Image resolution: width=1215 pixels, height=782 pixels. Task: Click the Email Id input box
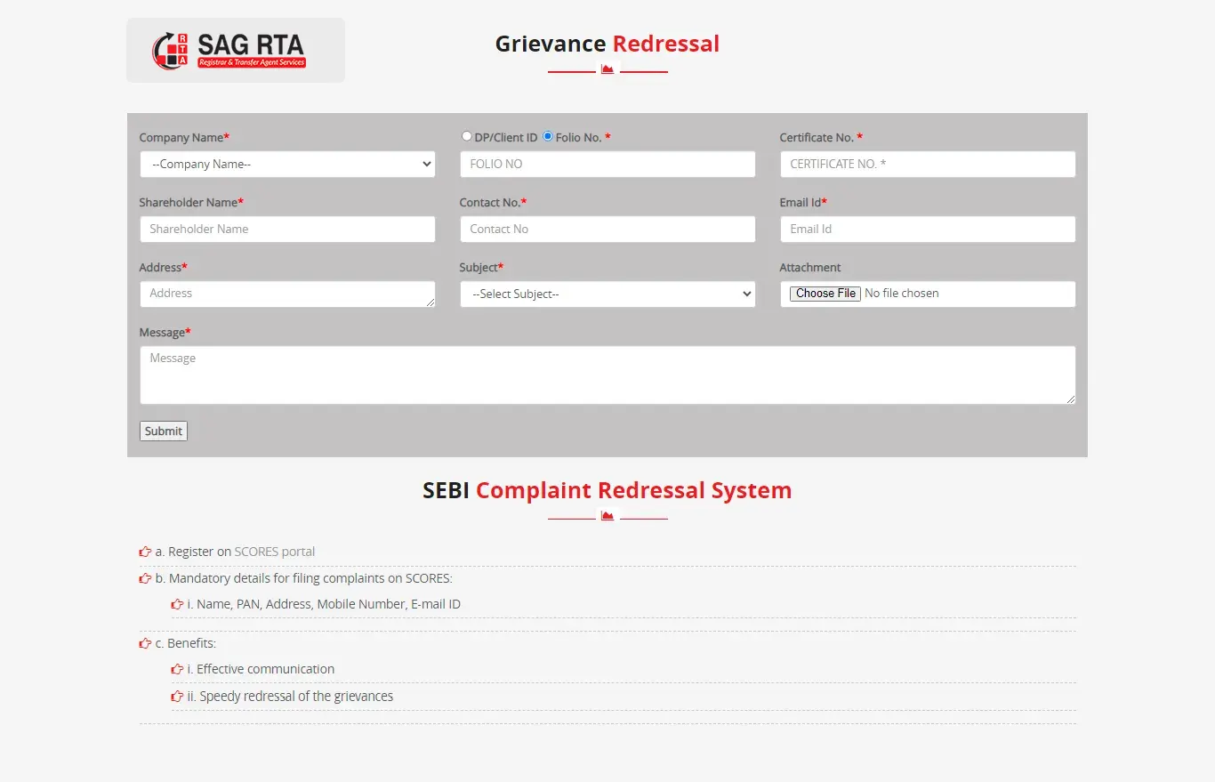click(x=928, y=230)
